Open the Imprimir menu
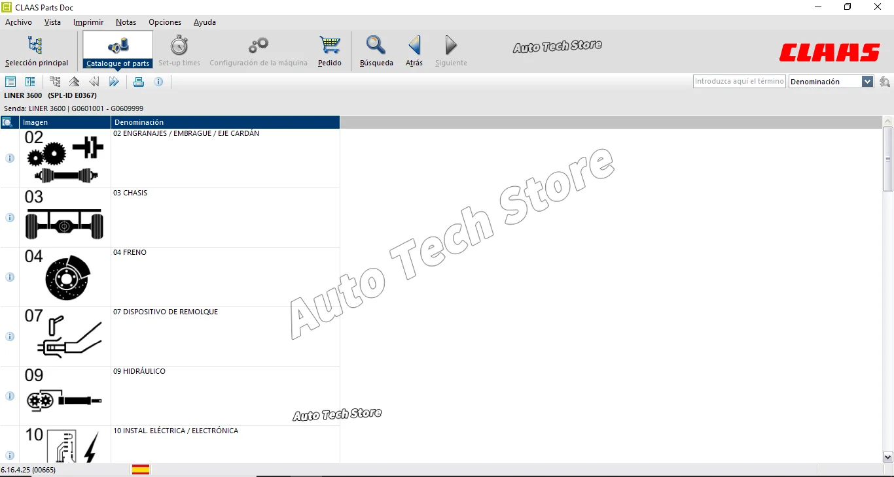The height and width of the screenshot is (477, 894). pyautogui.click(x=88, y=22)
